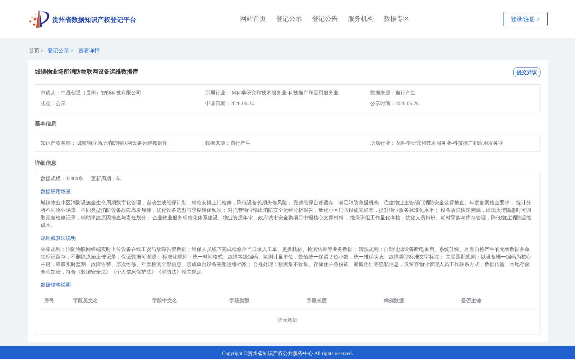Click the 登录/注册 button
The width and height of the screenshot is (575, 359).
coord(525,19)
